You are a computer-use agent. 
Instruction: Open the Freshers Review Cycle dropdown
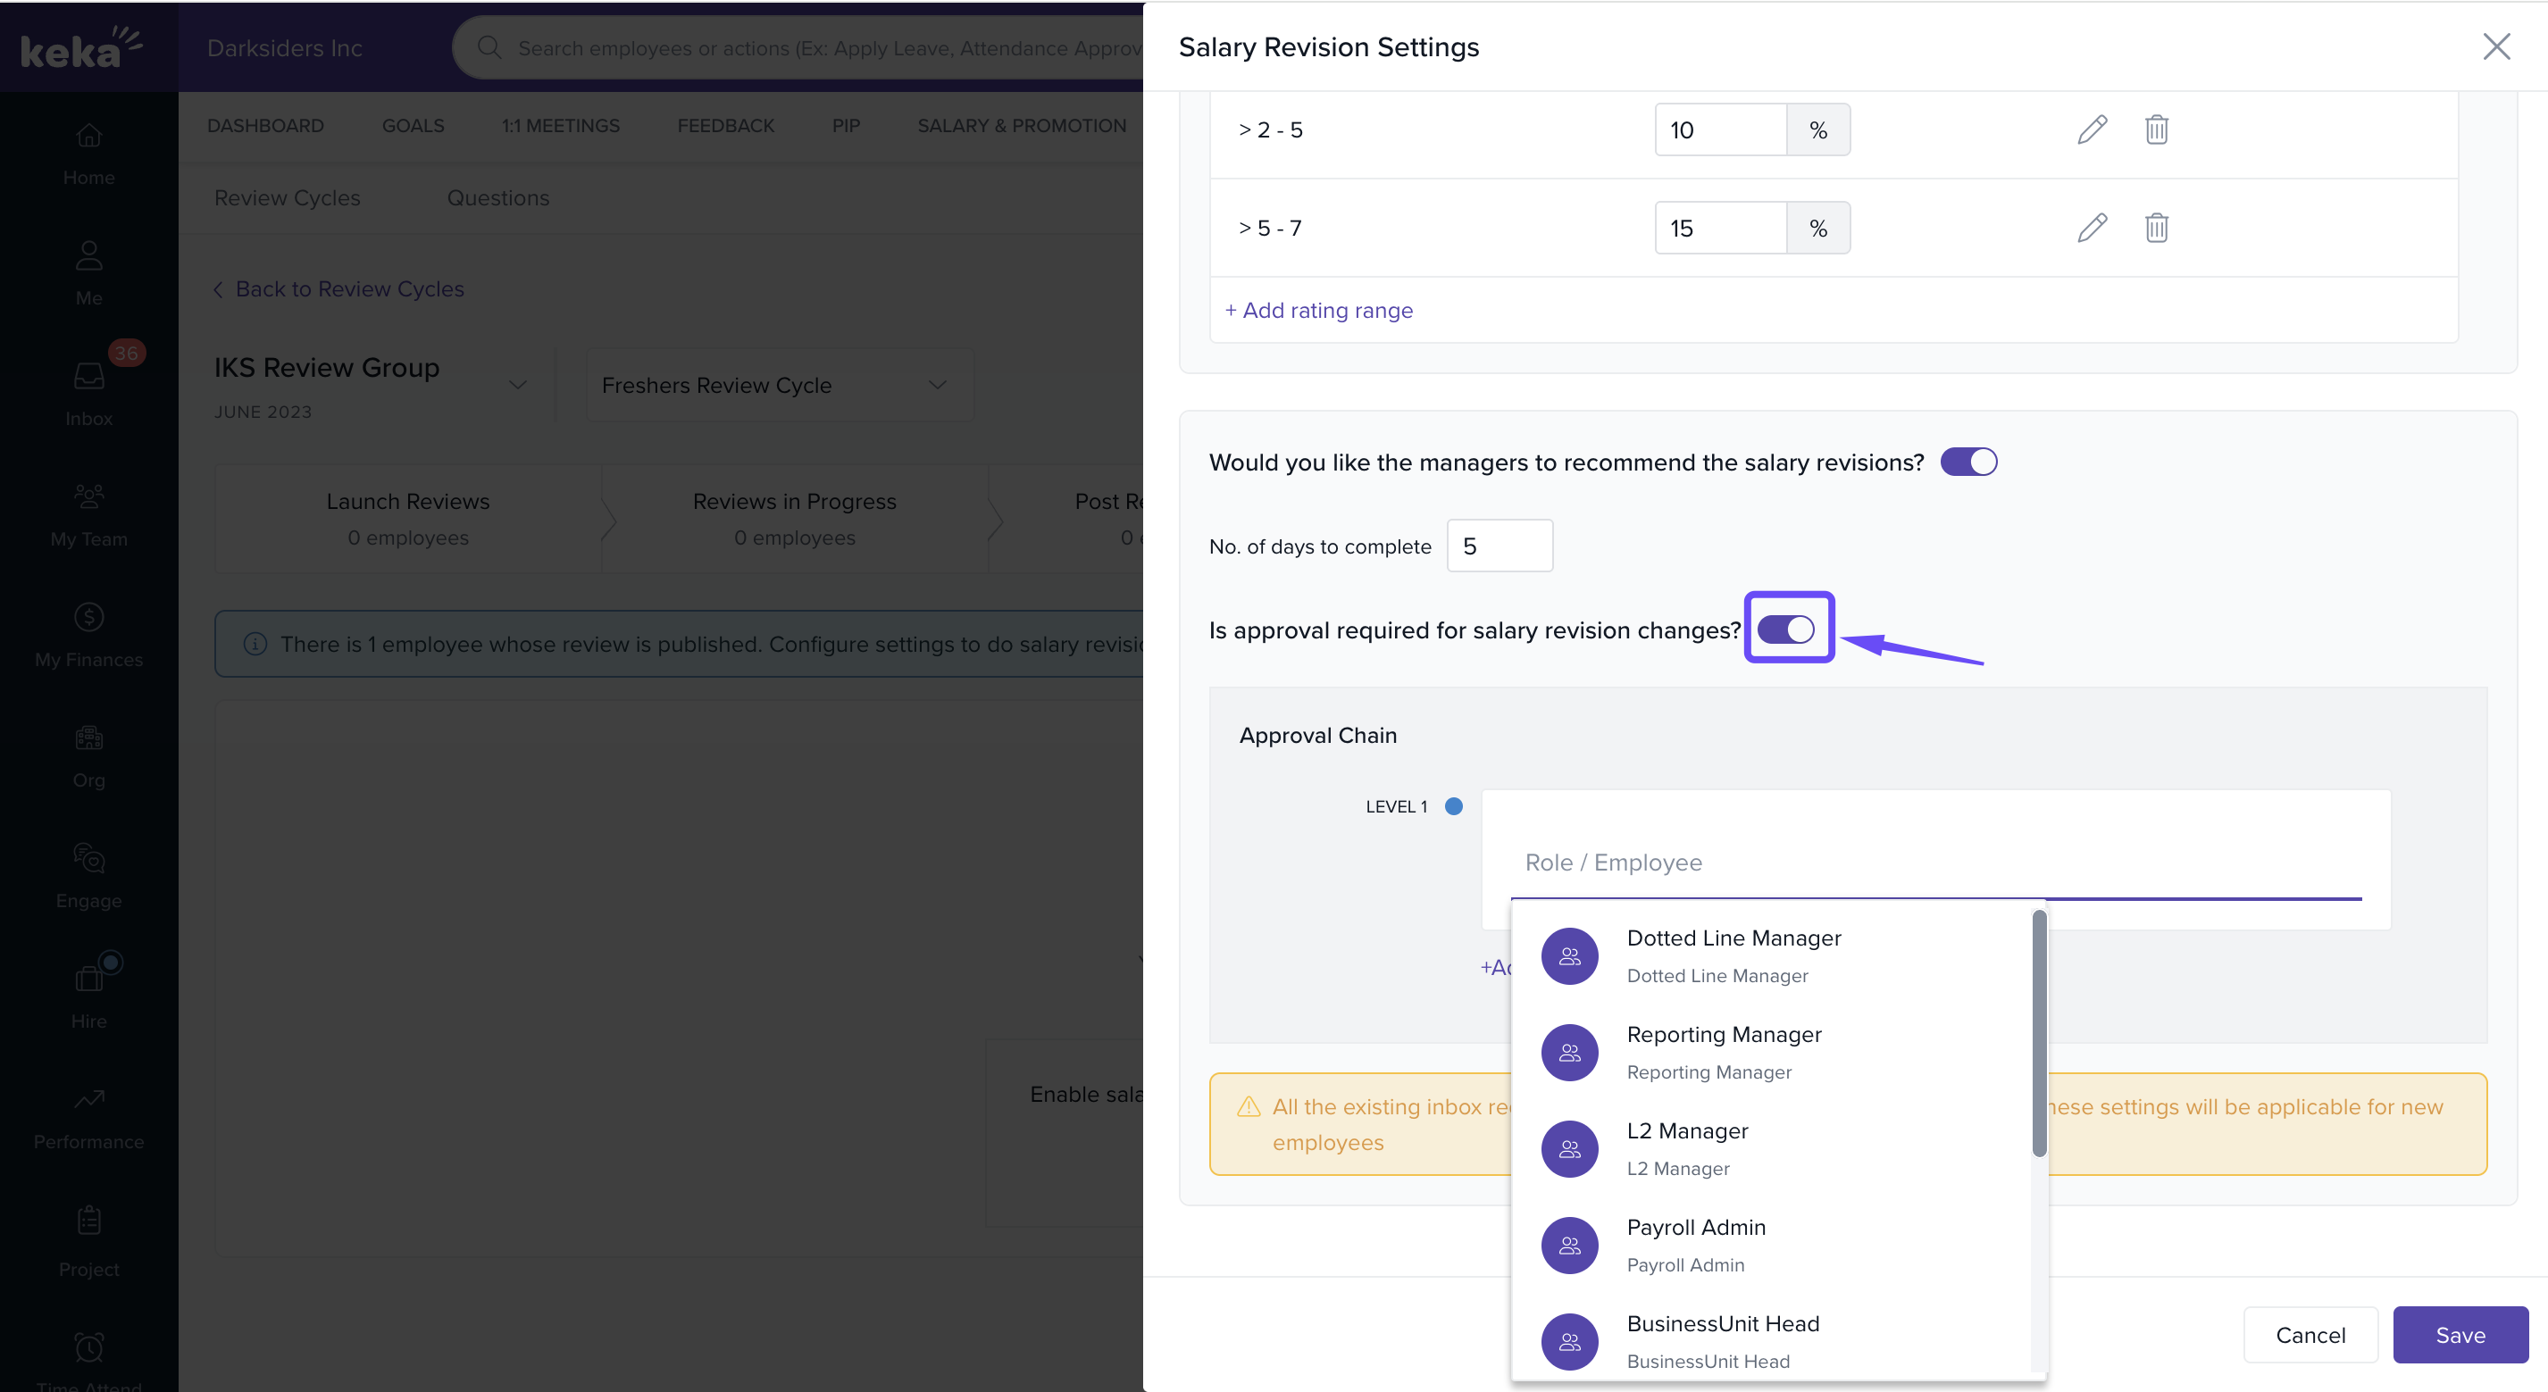(779, 385)
